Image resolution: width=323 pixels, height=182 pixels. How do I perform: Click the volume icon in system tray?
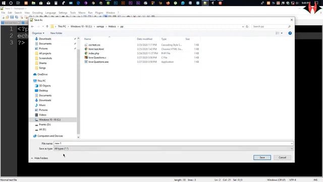[297, 3]
